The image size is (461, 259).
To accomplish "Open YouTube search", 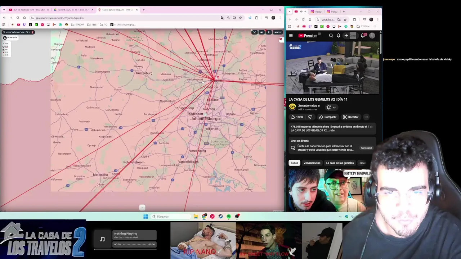I will (331, 36).
